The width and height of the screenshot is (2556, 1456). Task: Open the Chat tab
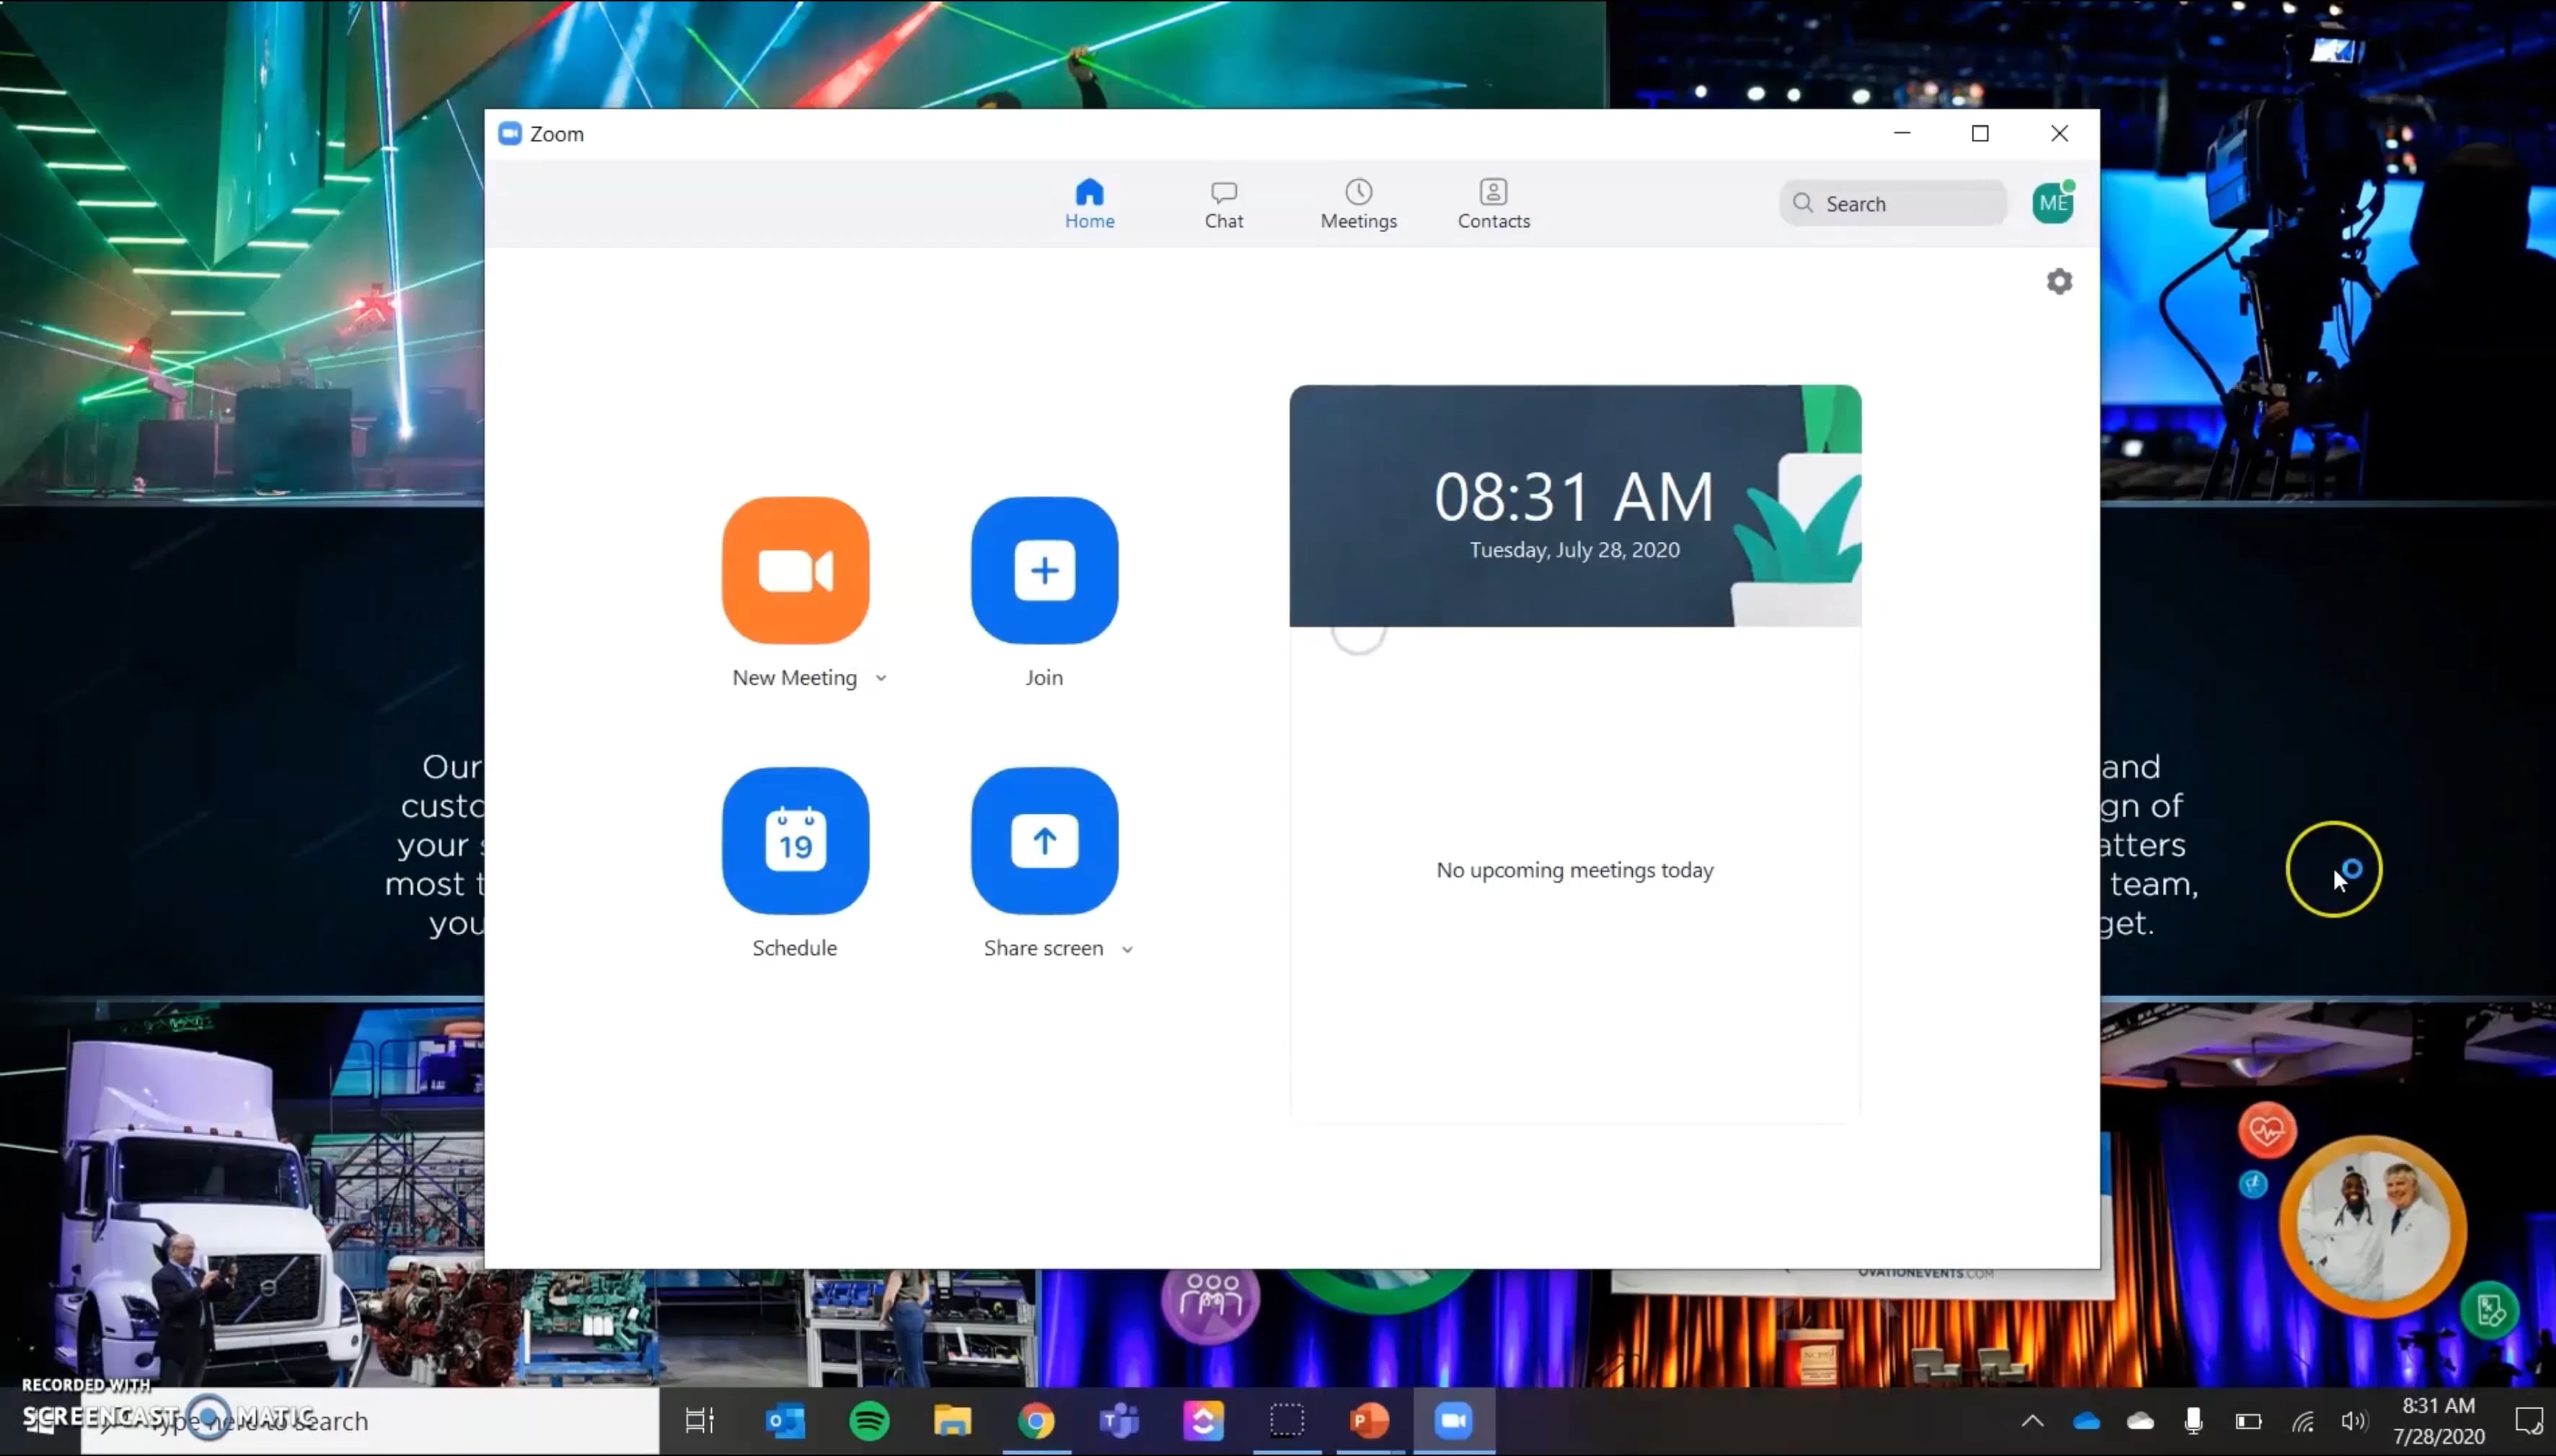[1223, 204]
